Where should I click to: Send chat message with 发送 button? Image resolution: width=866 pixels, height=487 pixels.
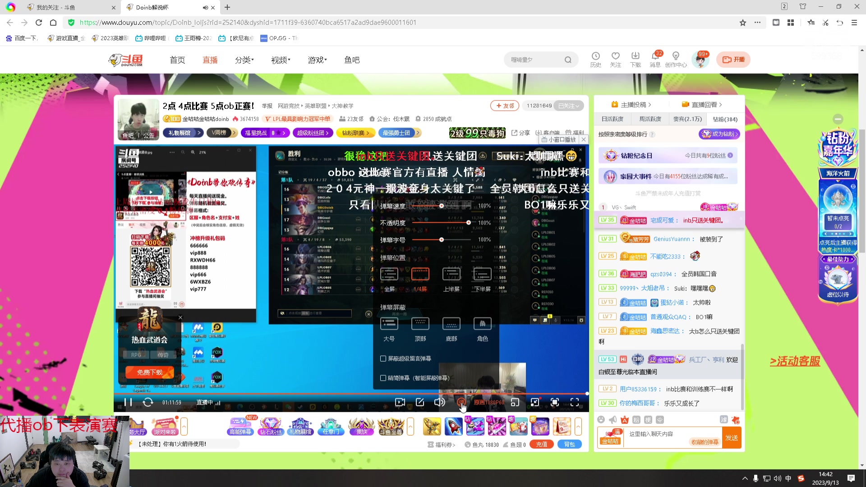click(732, 438)
